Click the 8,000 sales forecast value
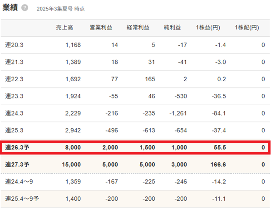 (73, 147)
